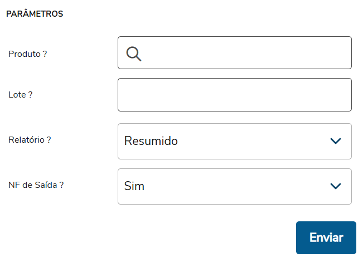The image size is (363, 257).
Task: Click inside the Lote text box
Action: (234, 95)
